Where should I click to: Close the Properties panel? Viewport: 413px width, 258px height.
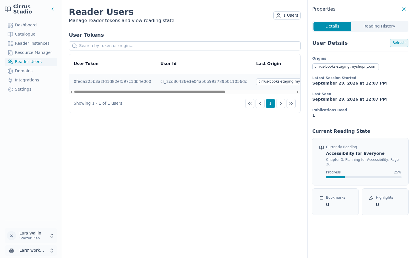[404, 9]
